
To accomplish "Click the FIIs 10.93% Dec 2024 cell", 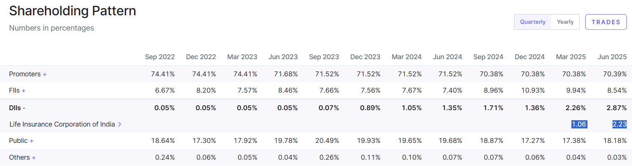I will (x=533, y=90).
